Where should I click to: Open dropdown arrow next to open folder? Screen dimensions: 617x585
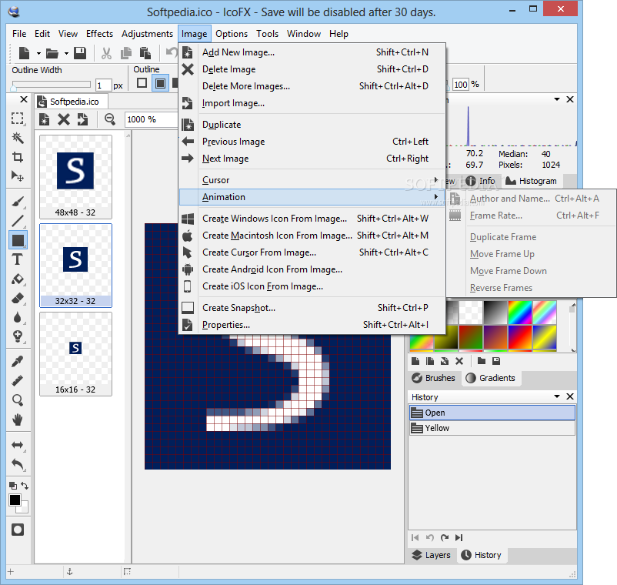[x=66, y=53]
